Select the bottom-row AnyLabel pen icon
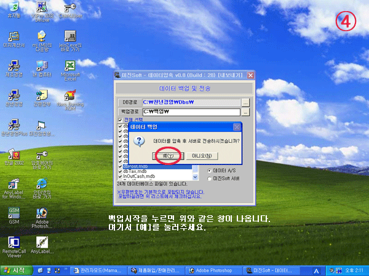The image size is (369, 276). pos(42,245)
